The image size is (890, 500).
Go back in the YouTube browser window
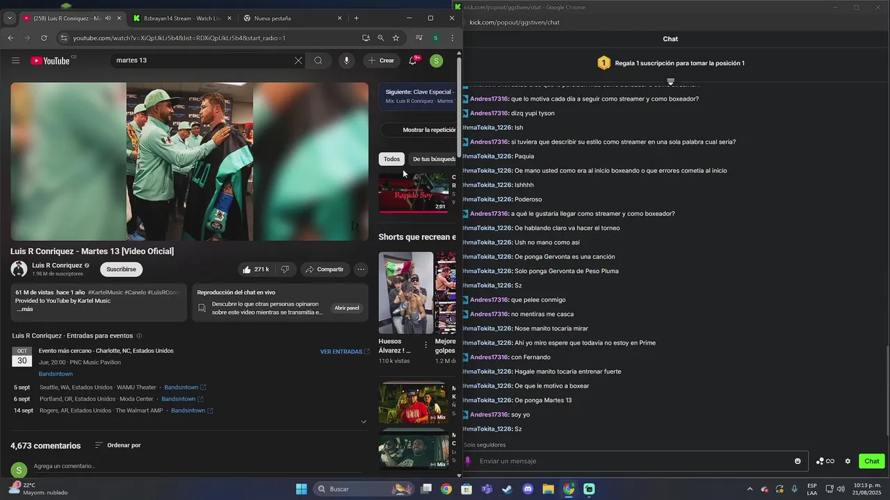click(10, 38)
